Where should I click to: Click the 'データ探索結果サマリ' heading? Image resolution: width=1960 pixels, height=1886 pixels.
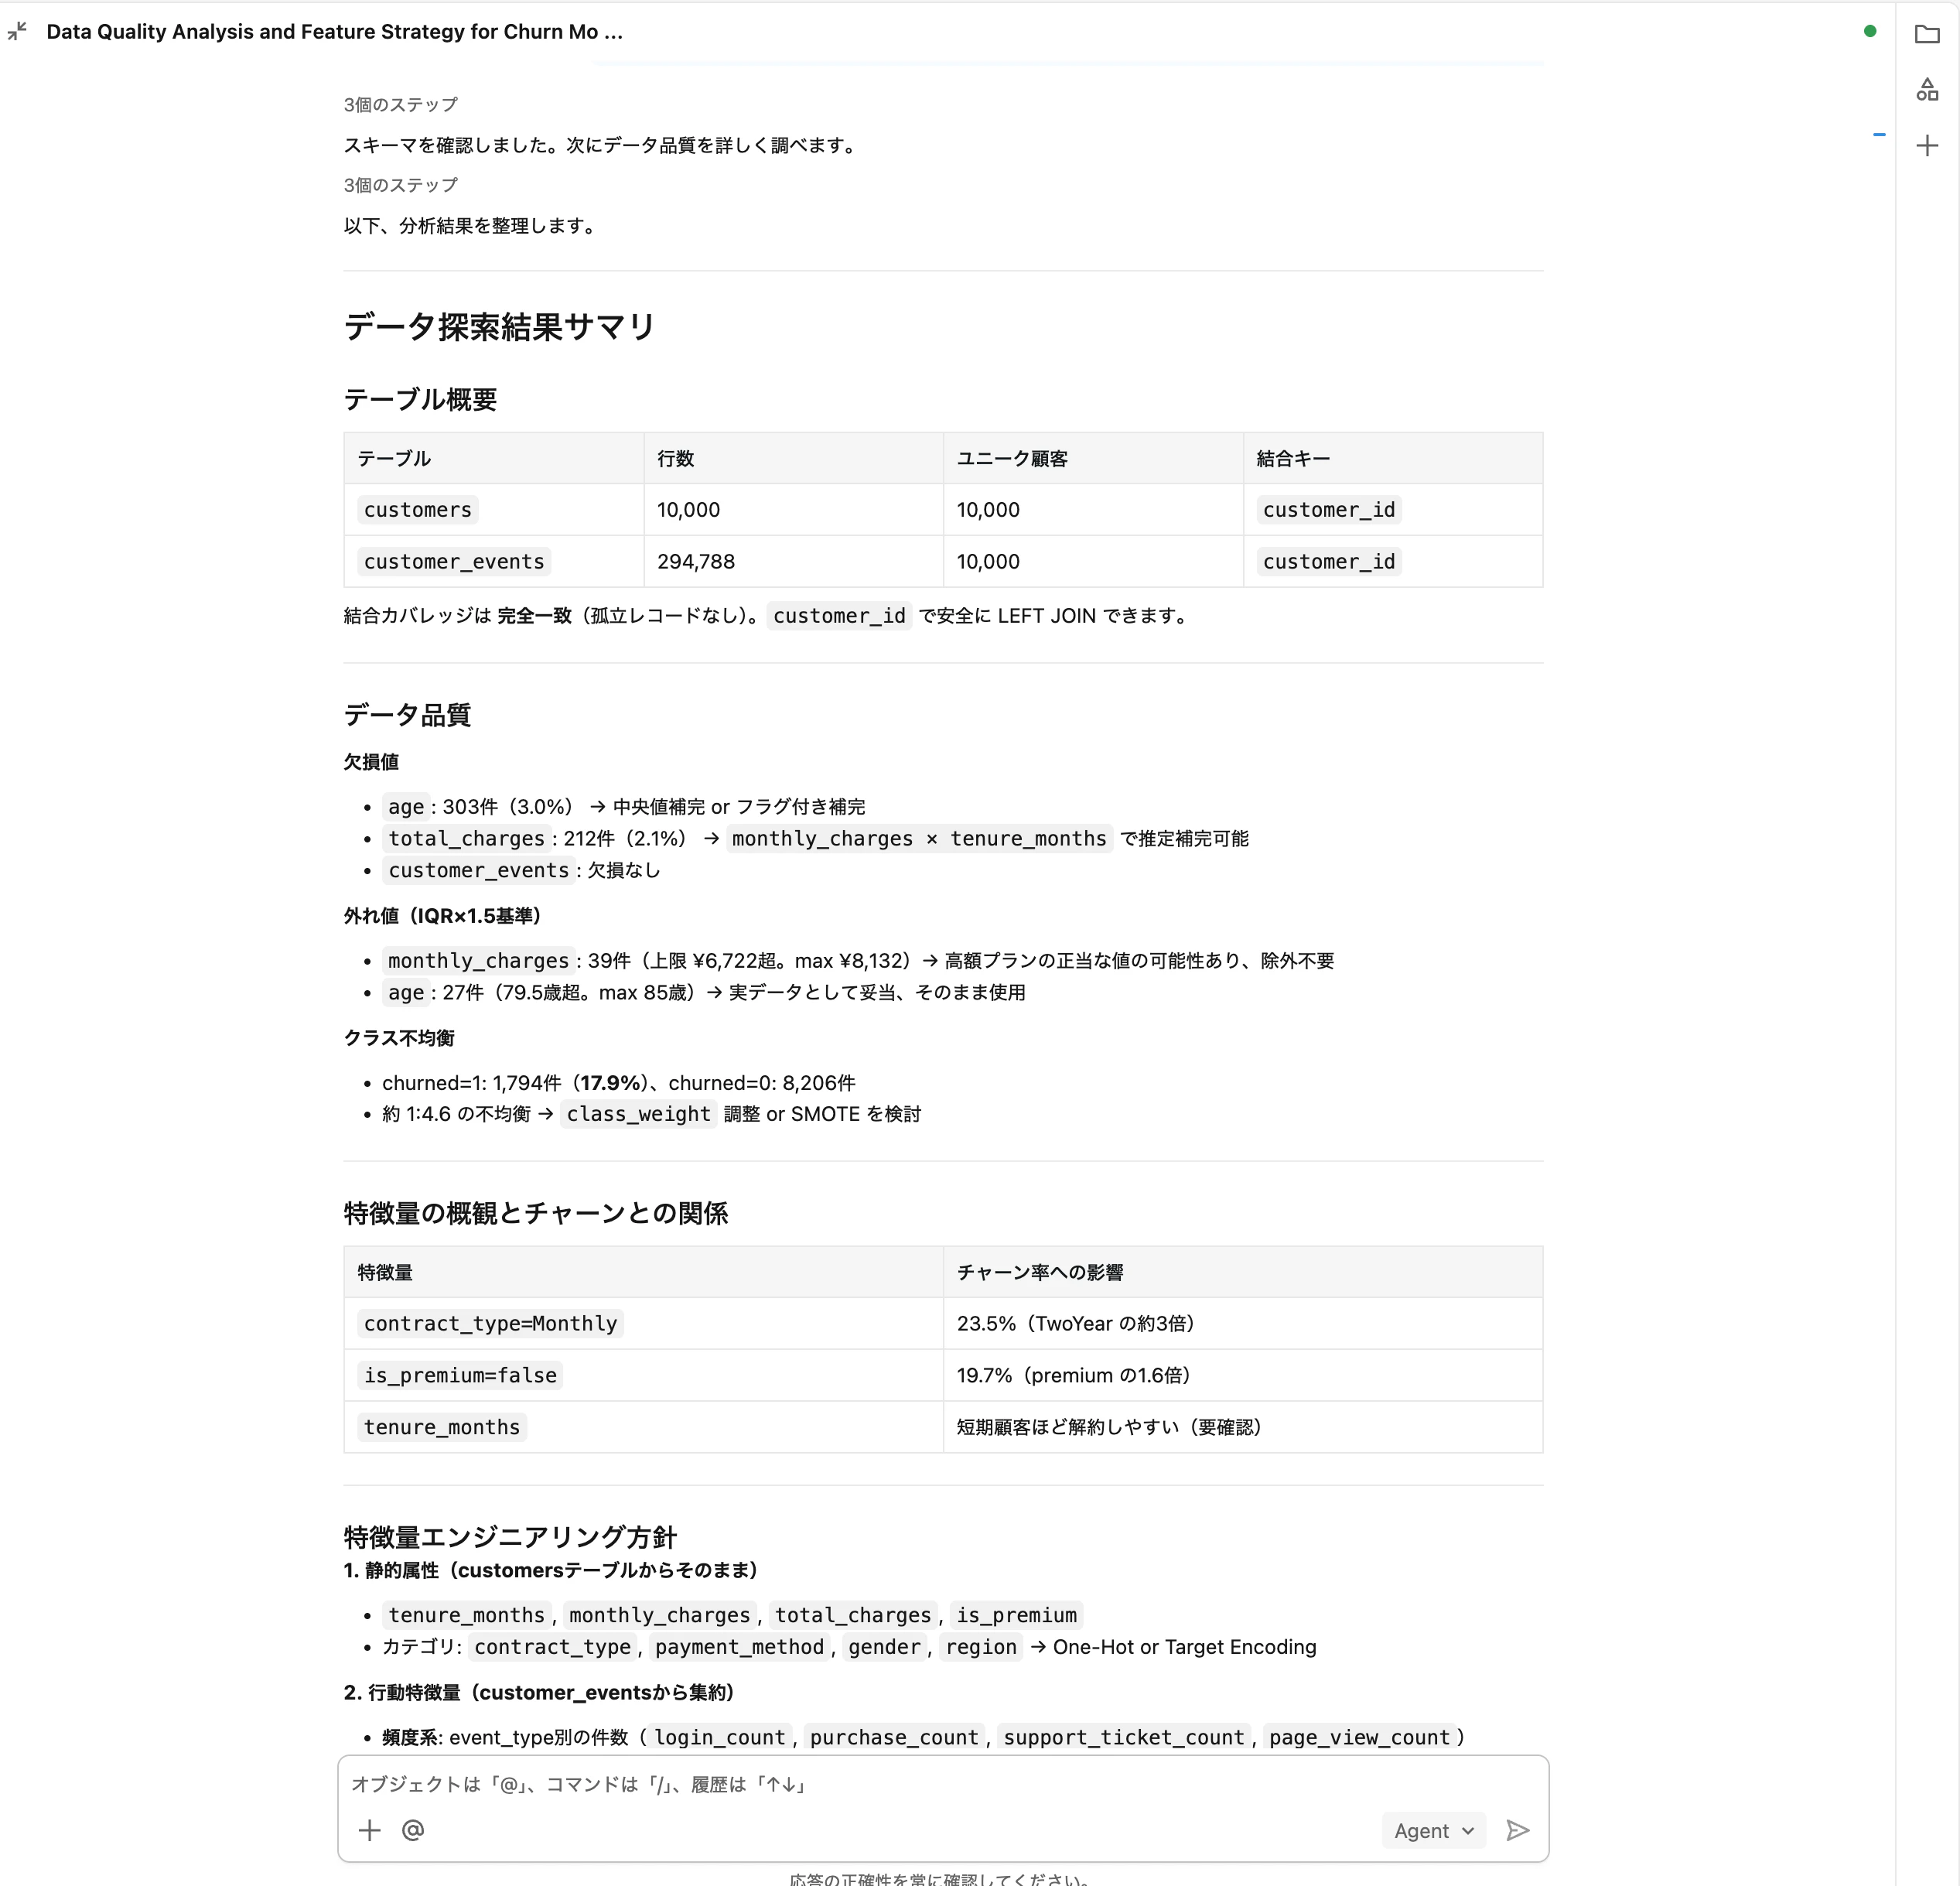499,326
